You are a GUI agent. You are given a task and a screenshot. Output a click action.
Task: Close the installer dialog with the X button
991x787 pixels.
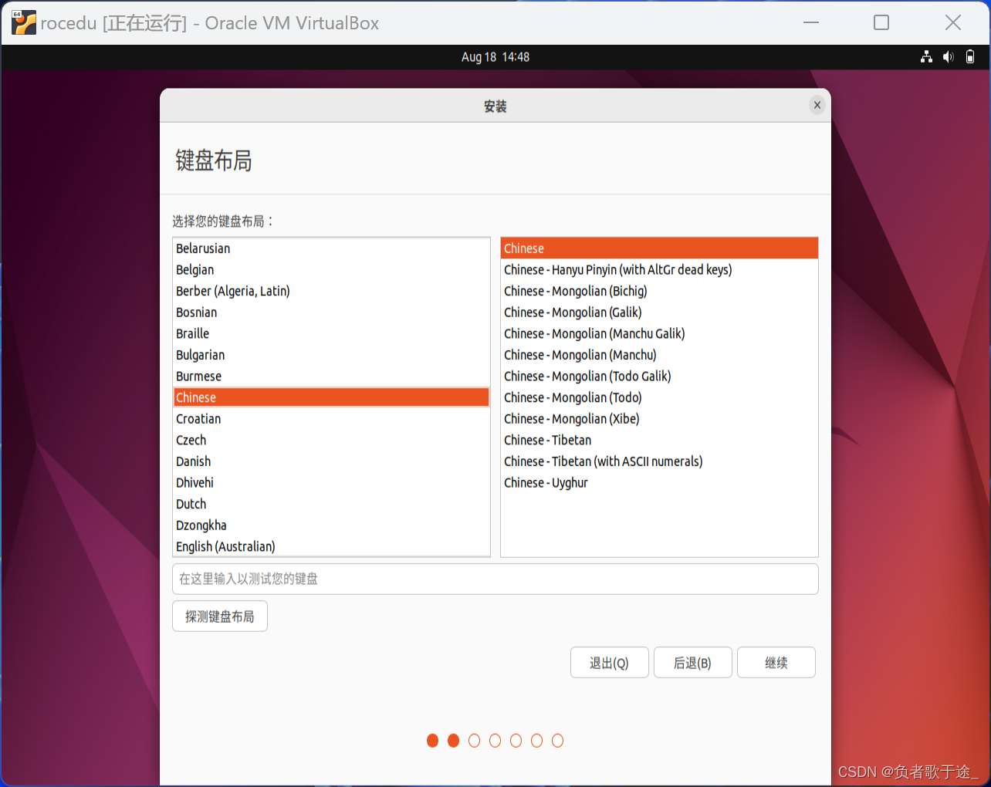point(817,106)
